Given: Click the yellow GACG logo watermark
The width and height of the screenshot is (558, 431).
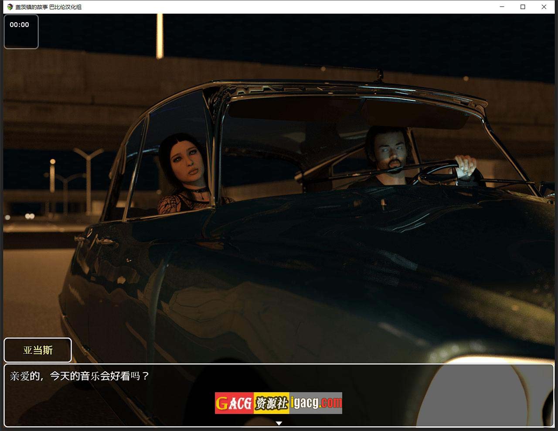Looking at the screenshot, I should [x=234, y=403].
